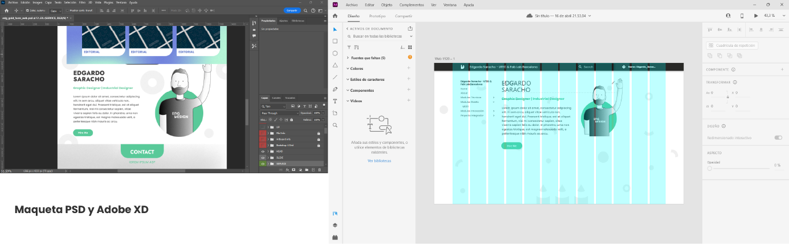Switch to Photoshop Canales tab

click(276, 98)
